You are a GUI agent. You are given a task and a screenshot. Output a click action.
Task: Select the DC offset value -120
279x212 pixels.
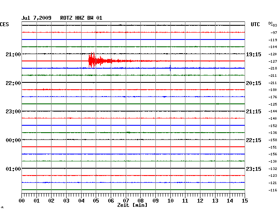pos(273,54)
